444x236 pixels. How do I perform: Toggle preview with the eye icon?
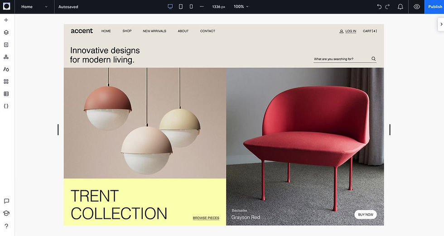click(416, 6)
